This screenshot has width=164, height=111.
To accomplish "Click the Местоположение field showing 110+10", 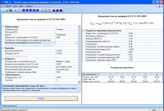I will 67,51.
